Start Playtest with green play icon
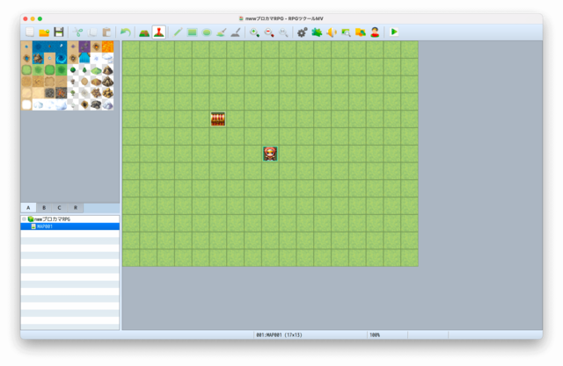 coord(394,32)
